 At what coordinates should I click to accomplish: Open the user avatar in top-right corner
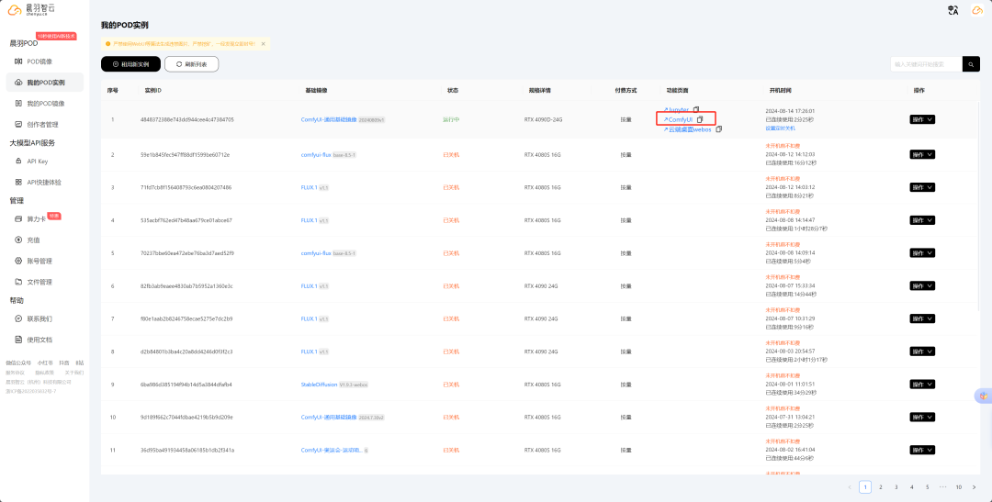click(x=976, y=10)
